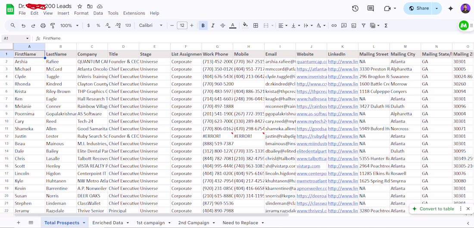Screen dimensions: 474x228
Task: Click the Insert link icon
Action: (x=334, y=26)
